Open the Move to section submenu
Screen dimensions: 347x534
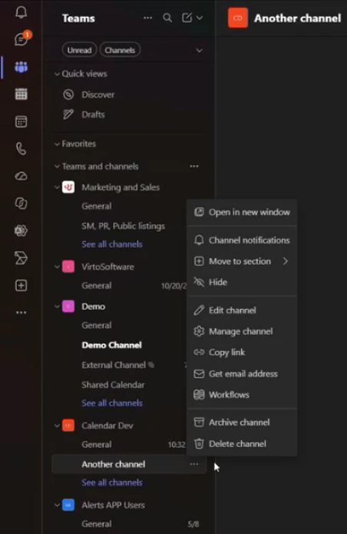coord(242,261)
